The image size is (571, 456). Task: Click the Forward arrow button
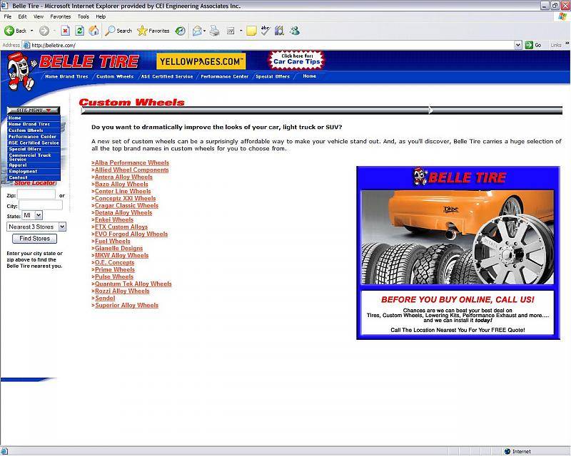pos(44,31)
